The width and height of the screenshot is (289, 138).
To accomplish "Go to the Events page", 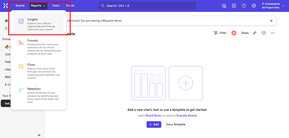I will [70, 5].
